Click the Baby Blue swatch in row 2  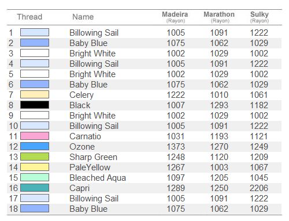pyautogui.click(x=35, y=43)
